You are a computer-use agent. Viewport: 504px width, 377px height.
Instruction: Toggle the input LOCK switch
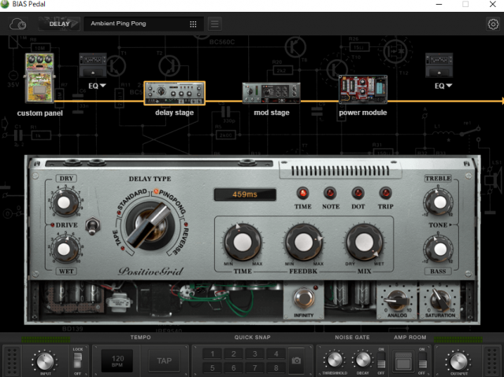[77, 360]
